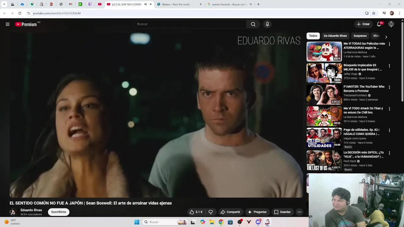This screenshot has height=227, width=404.
Task: Open OBS Studio from taskbar
Action: tap(240, 222)
